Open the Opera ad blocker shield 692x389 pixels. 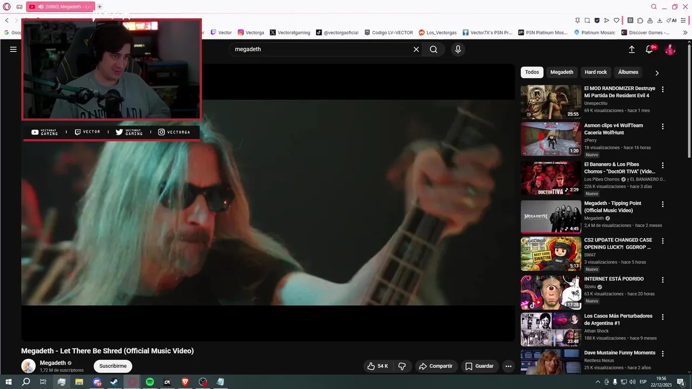click(x=597, y=21)
